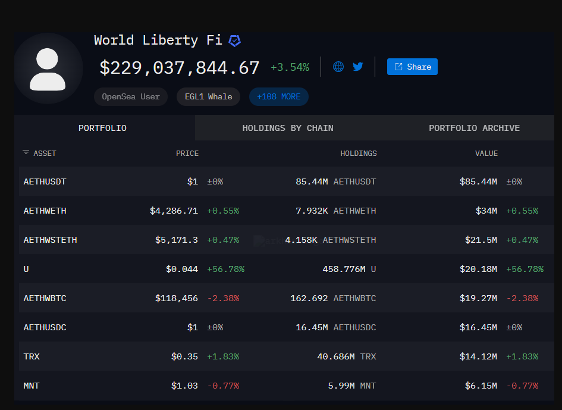Click the profile avatar picture
Image resolution: width=562 pixels, height=410 pixels.
48,68
